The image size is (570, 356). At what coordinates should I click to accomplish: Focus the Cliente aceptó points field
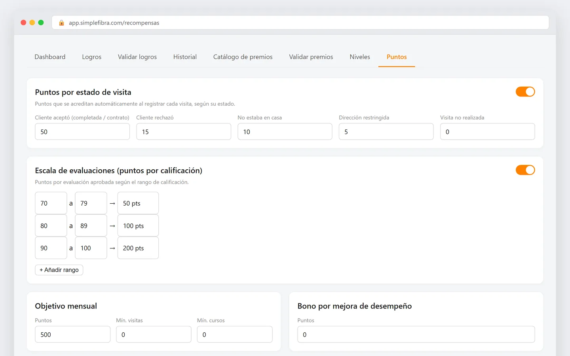(x=82, y=132)
